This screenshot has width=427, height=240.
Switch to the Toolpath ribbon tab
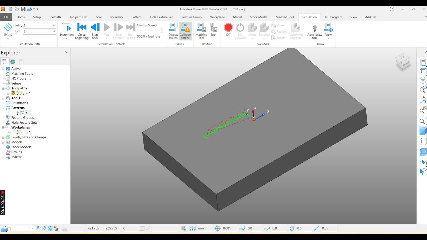[x=55, y=17]
